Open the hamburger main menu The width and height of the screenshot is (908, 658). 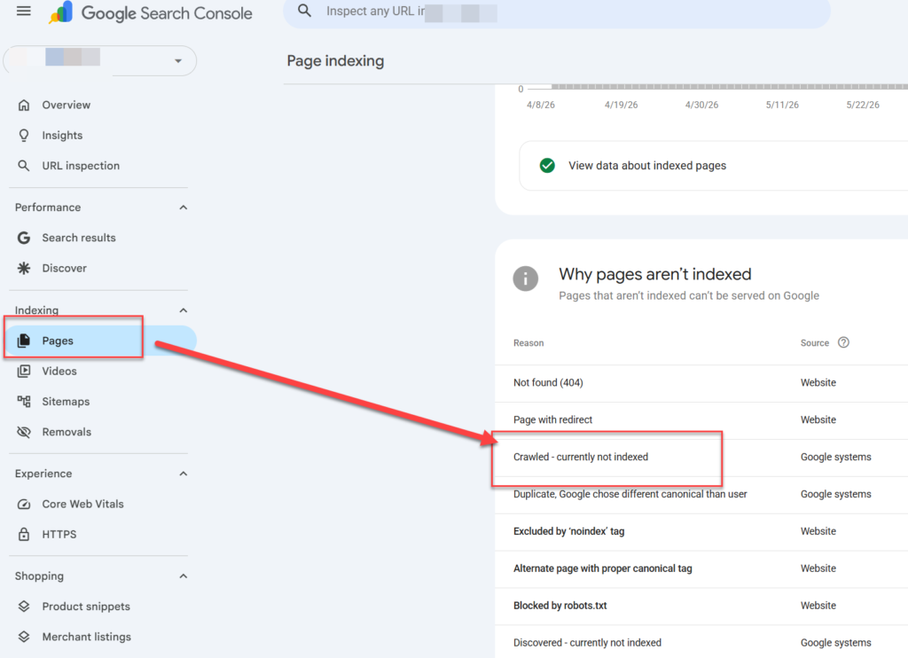click(24, 11)
